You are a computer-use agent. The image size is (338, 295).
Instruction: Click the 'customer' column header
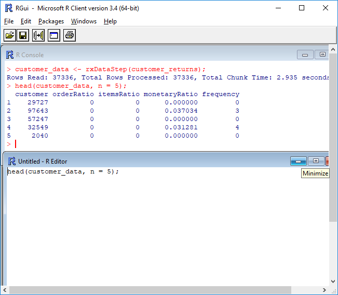32,94
